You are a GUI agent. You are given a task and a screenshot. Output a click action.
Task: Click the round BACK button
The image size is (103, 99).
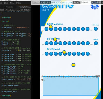(x=95, y=5)
